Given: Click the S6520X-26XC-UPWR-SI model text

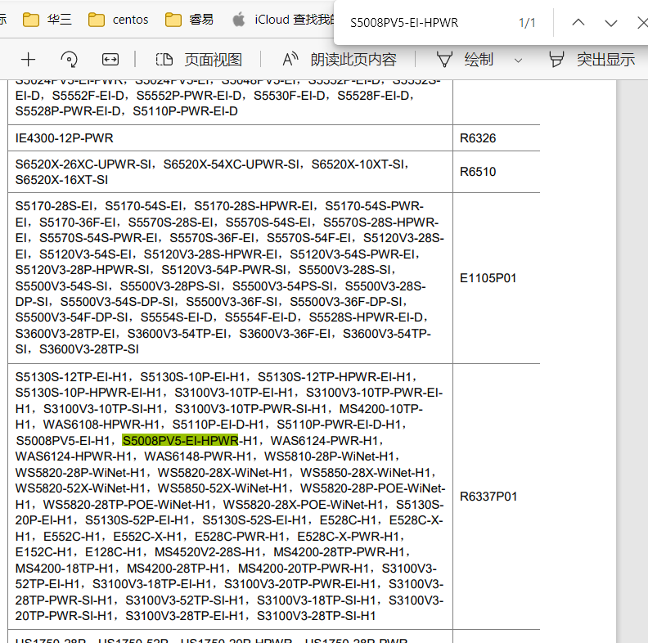Looking at the screenshot, I should pyautogui.click(x=83, y=164).
